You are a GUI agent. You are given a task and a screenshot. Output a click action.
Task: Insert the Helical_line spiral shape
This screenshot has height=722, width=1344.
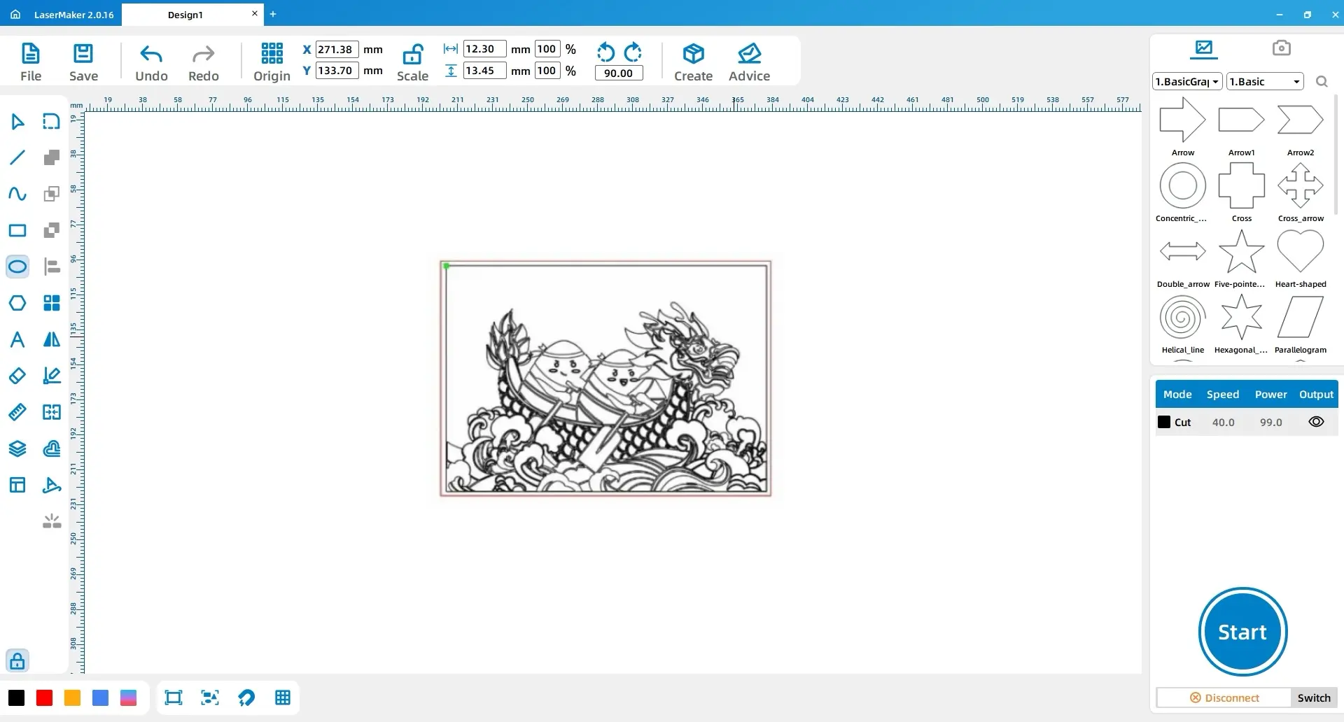pos(1183,317)
